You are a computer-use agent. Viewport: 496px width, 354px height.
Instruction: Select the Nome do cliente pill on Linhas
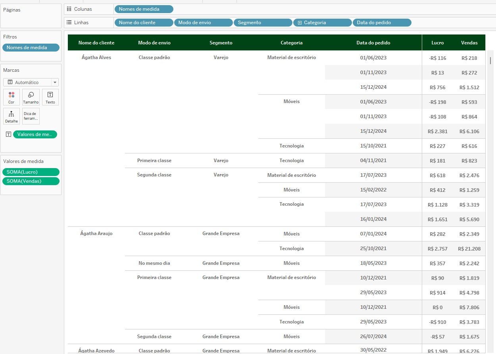pyautogui.click(x=144, y=23)
